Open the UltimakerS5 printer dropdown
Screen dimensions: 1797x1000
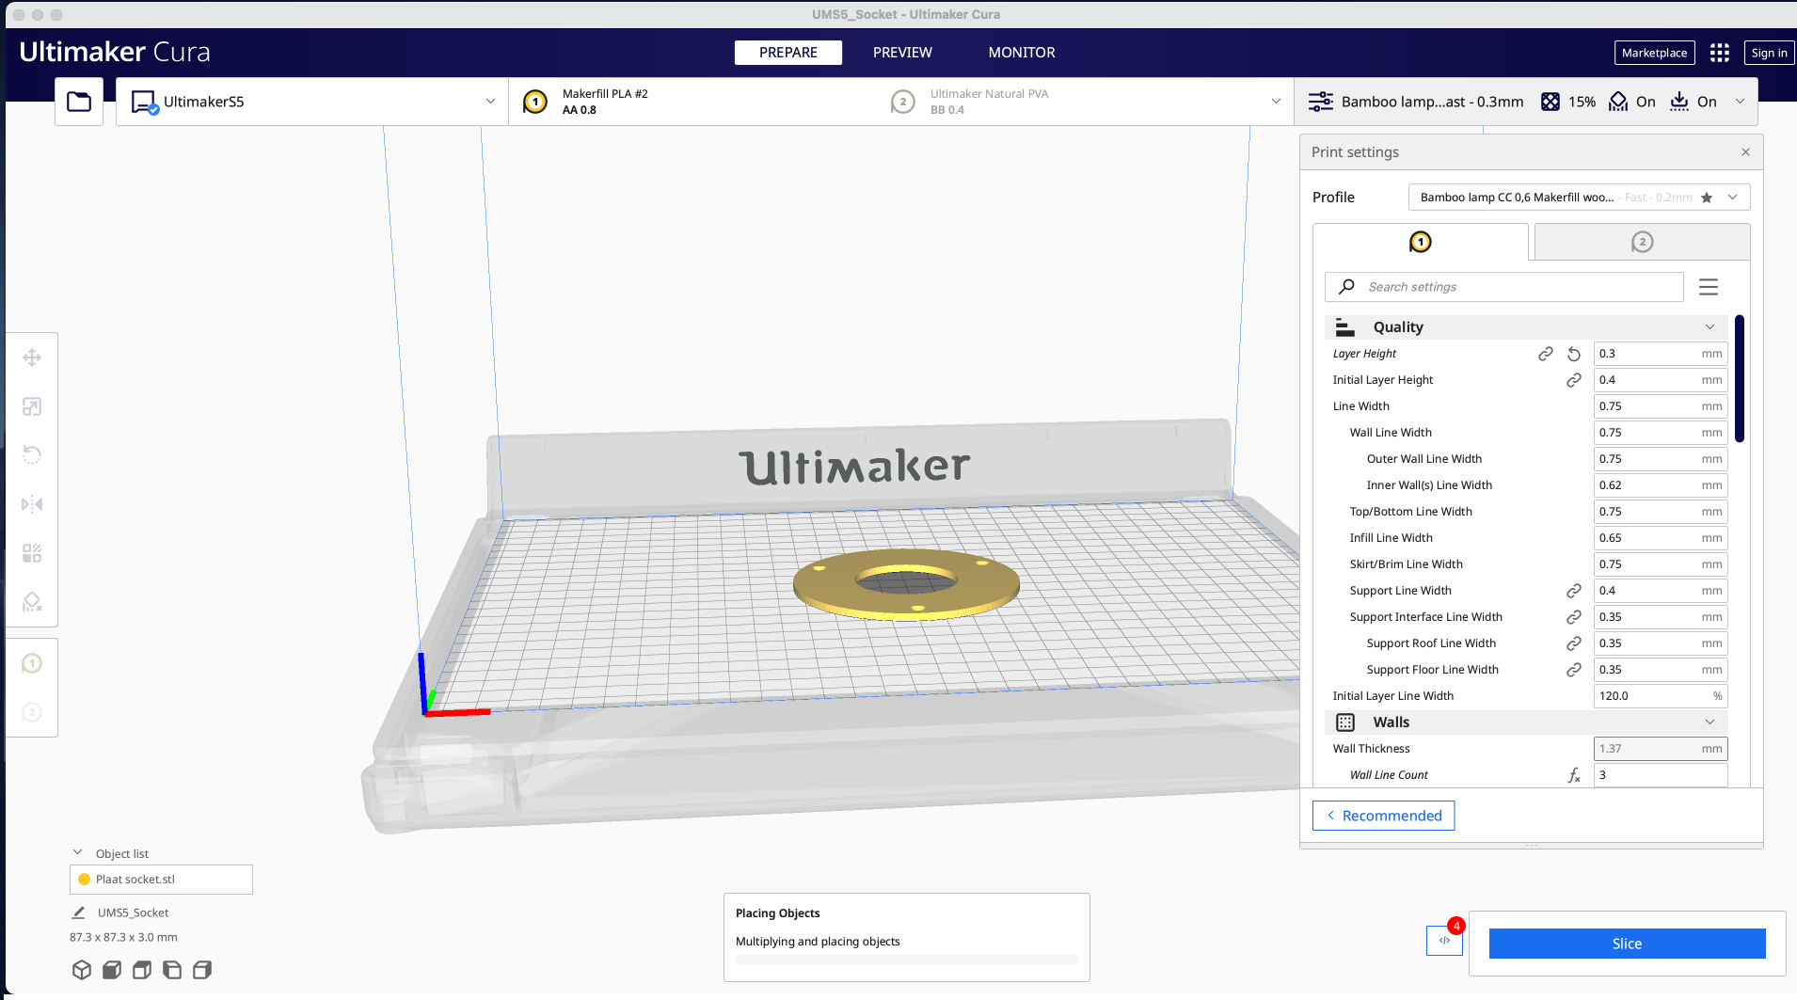(312, 102)
